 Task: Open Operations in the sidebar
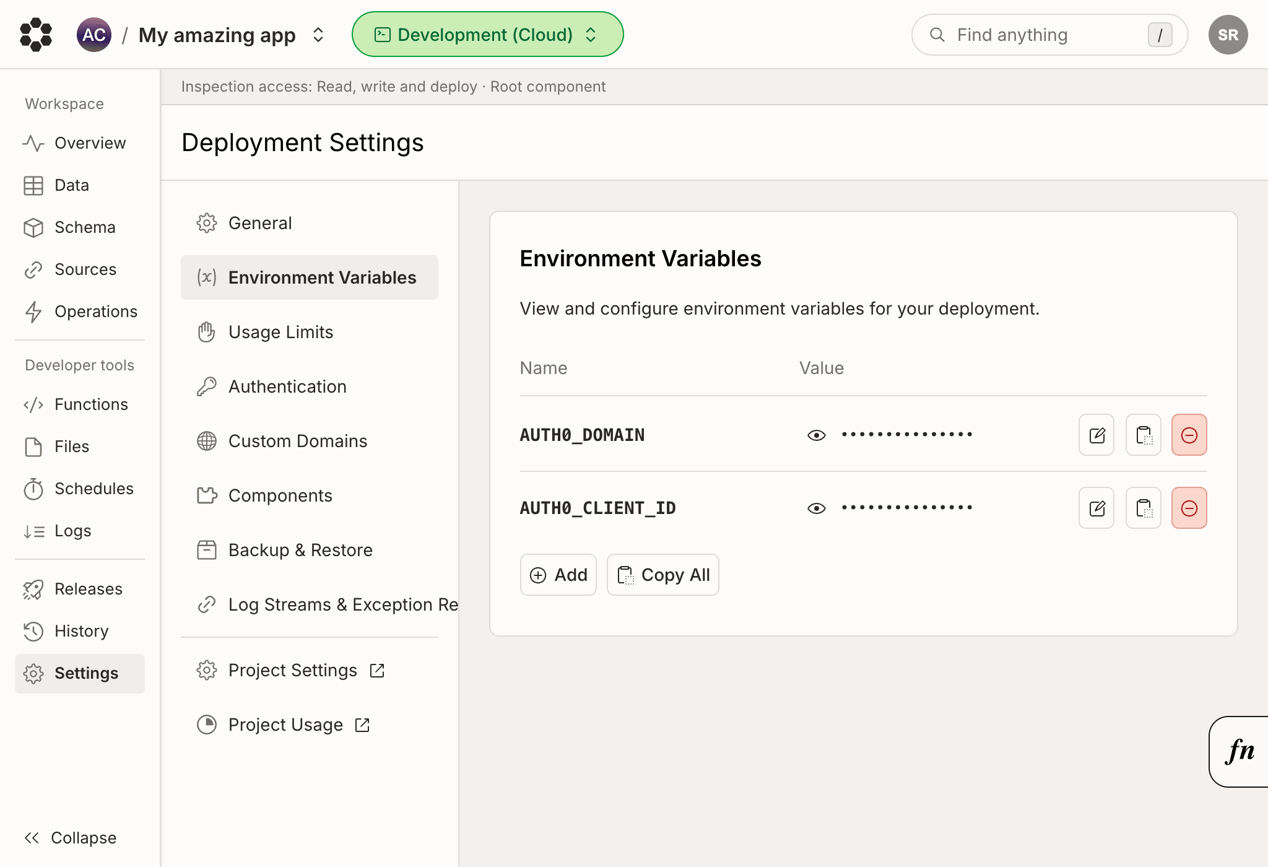coord(80,312)
